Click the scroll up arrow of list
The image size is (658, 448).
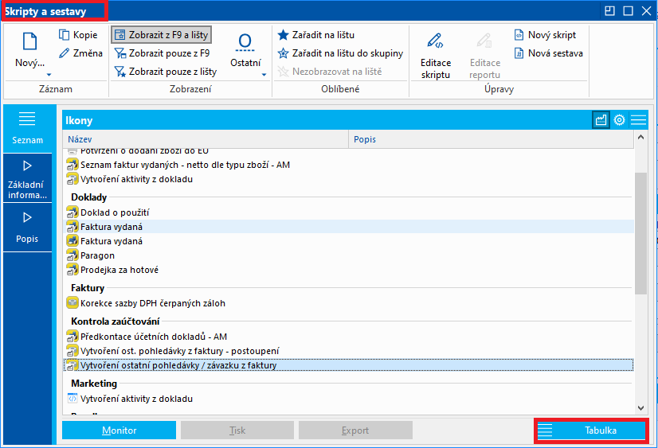coord(640,137)
